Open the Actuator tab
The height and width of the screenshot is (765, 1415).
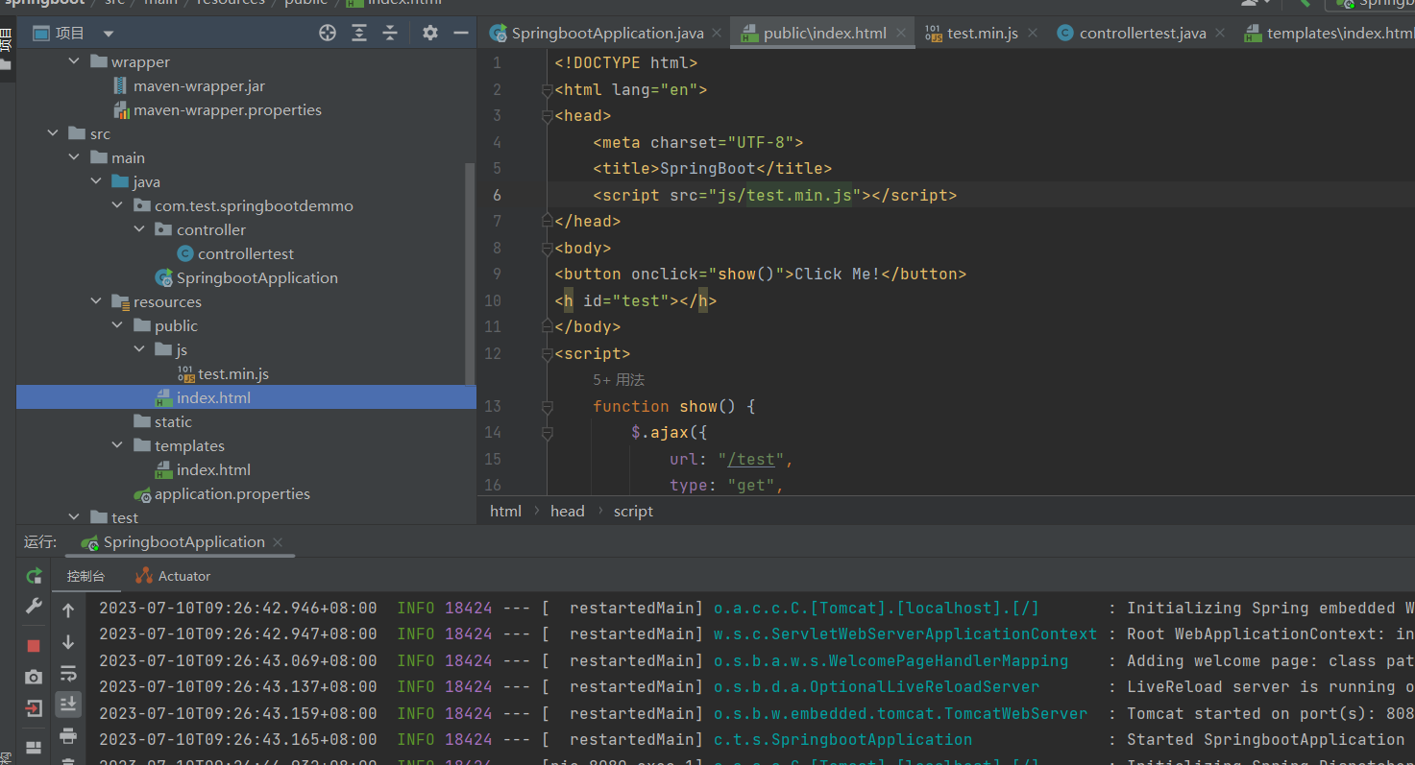point(173,576)
